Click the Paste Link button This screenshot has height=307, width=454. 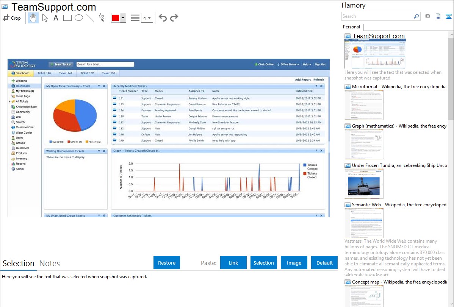(x=233, y=263)
